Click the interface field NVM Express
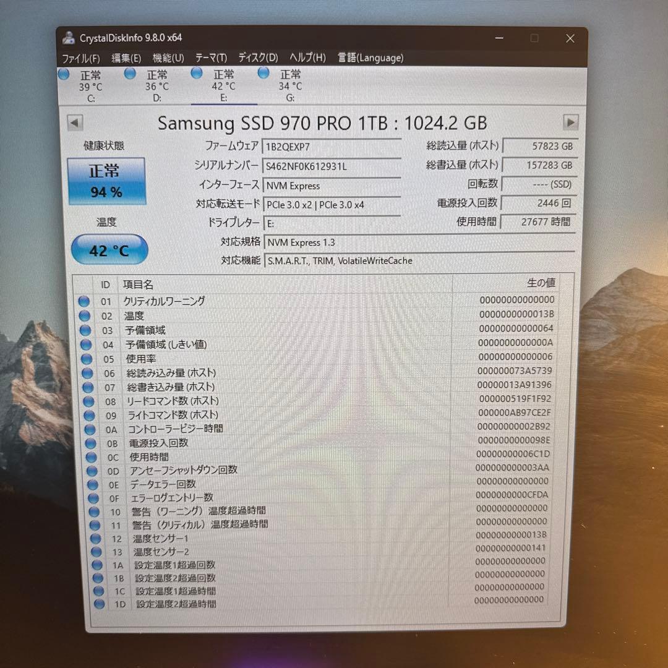Screen dimensions: 668x668 (x=332, y=186)
